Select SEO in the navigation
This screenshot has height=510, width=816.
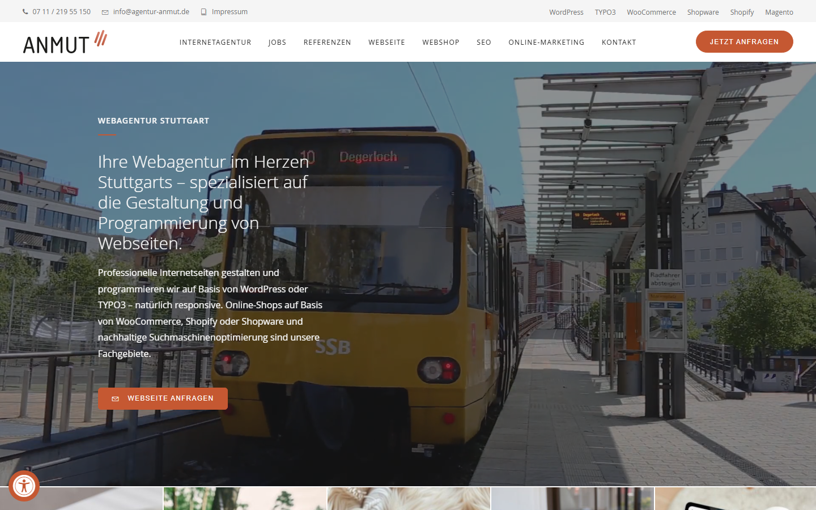(x=484, y=42)
